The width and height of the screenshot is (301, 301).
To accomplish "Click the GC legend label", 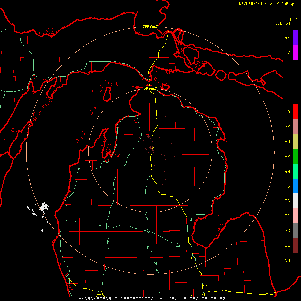I will pyautogui.click(x=287, y=231).
